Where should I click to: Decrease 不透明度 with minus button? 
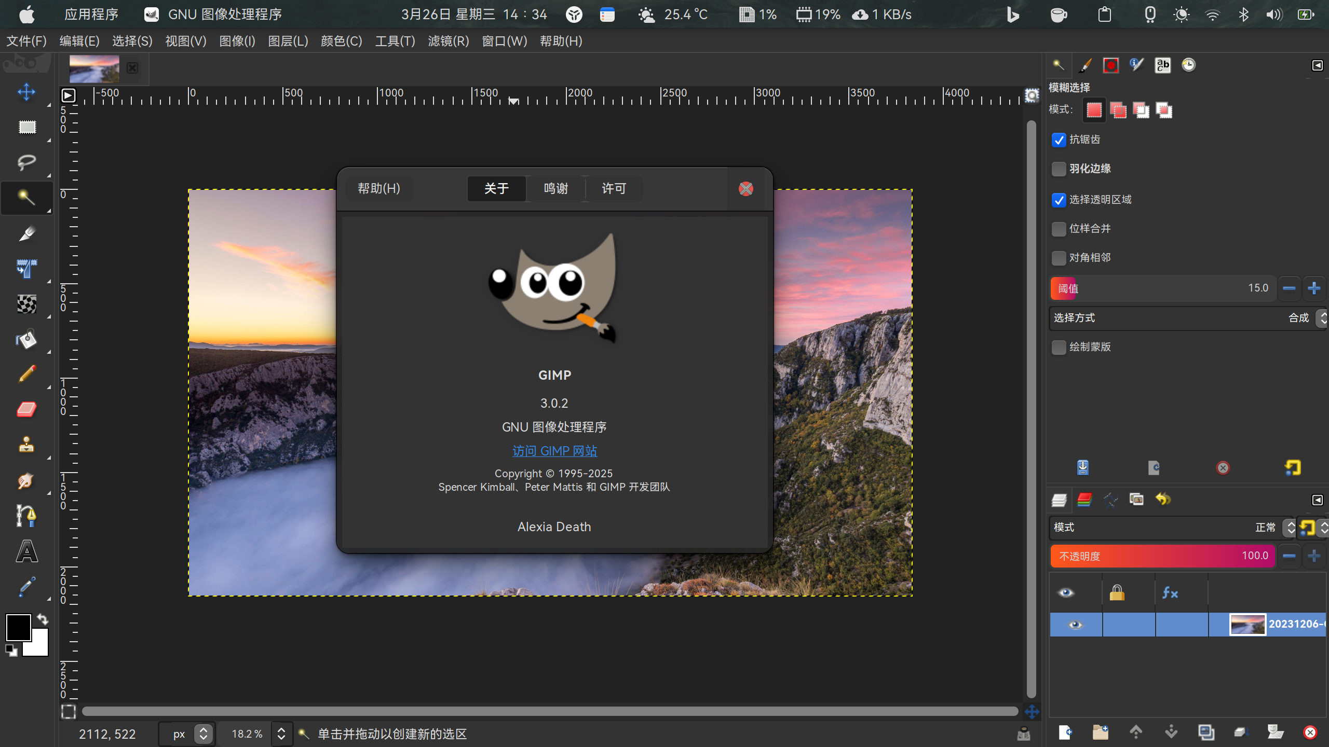(1289, 556)
